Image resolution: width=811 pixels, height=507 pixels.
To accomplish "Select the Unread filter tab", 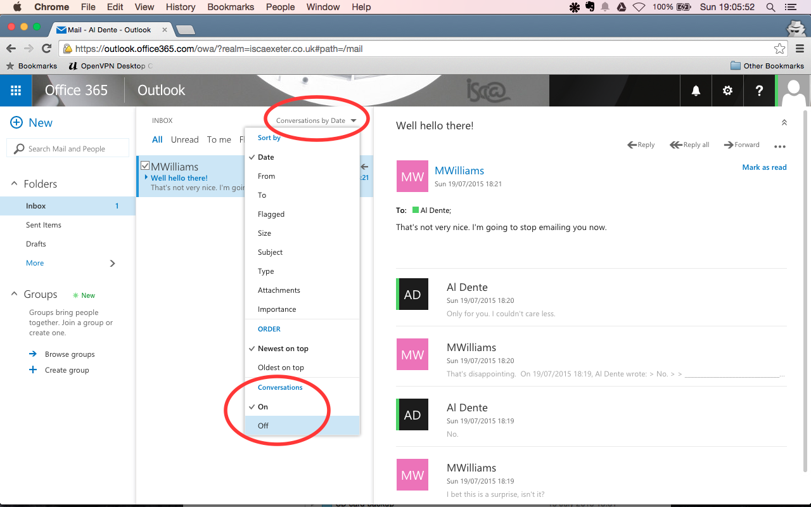I will pos(185,139).
